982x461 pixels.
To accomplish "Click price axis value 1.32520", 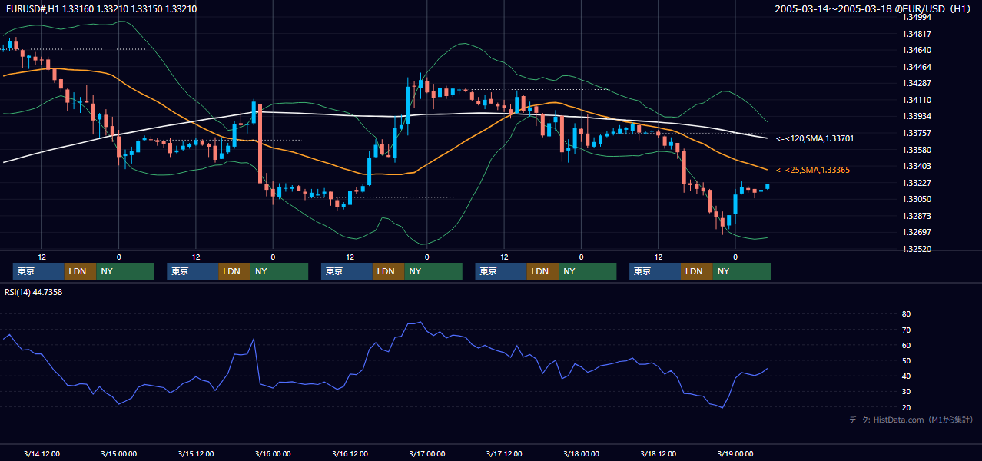I will coord(915,249).
